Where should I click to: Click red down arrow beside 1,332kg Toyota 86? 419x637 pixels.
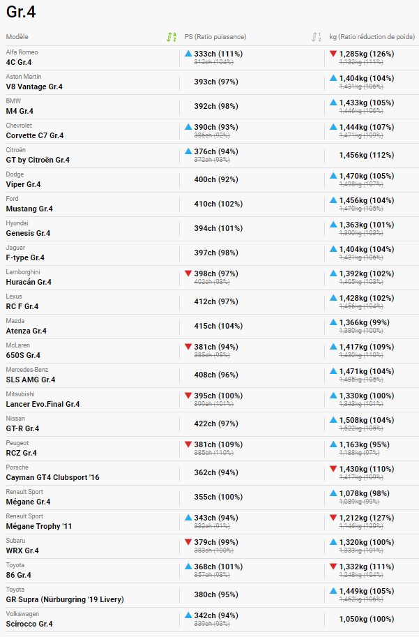tap(333, 566)
